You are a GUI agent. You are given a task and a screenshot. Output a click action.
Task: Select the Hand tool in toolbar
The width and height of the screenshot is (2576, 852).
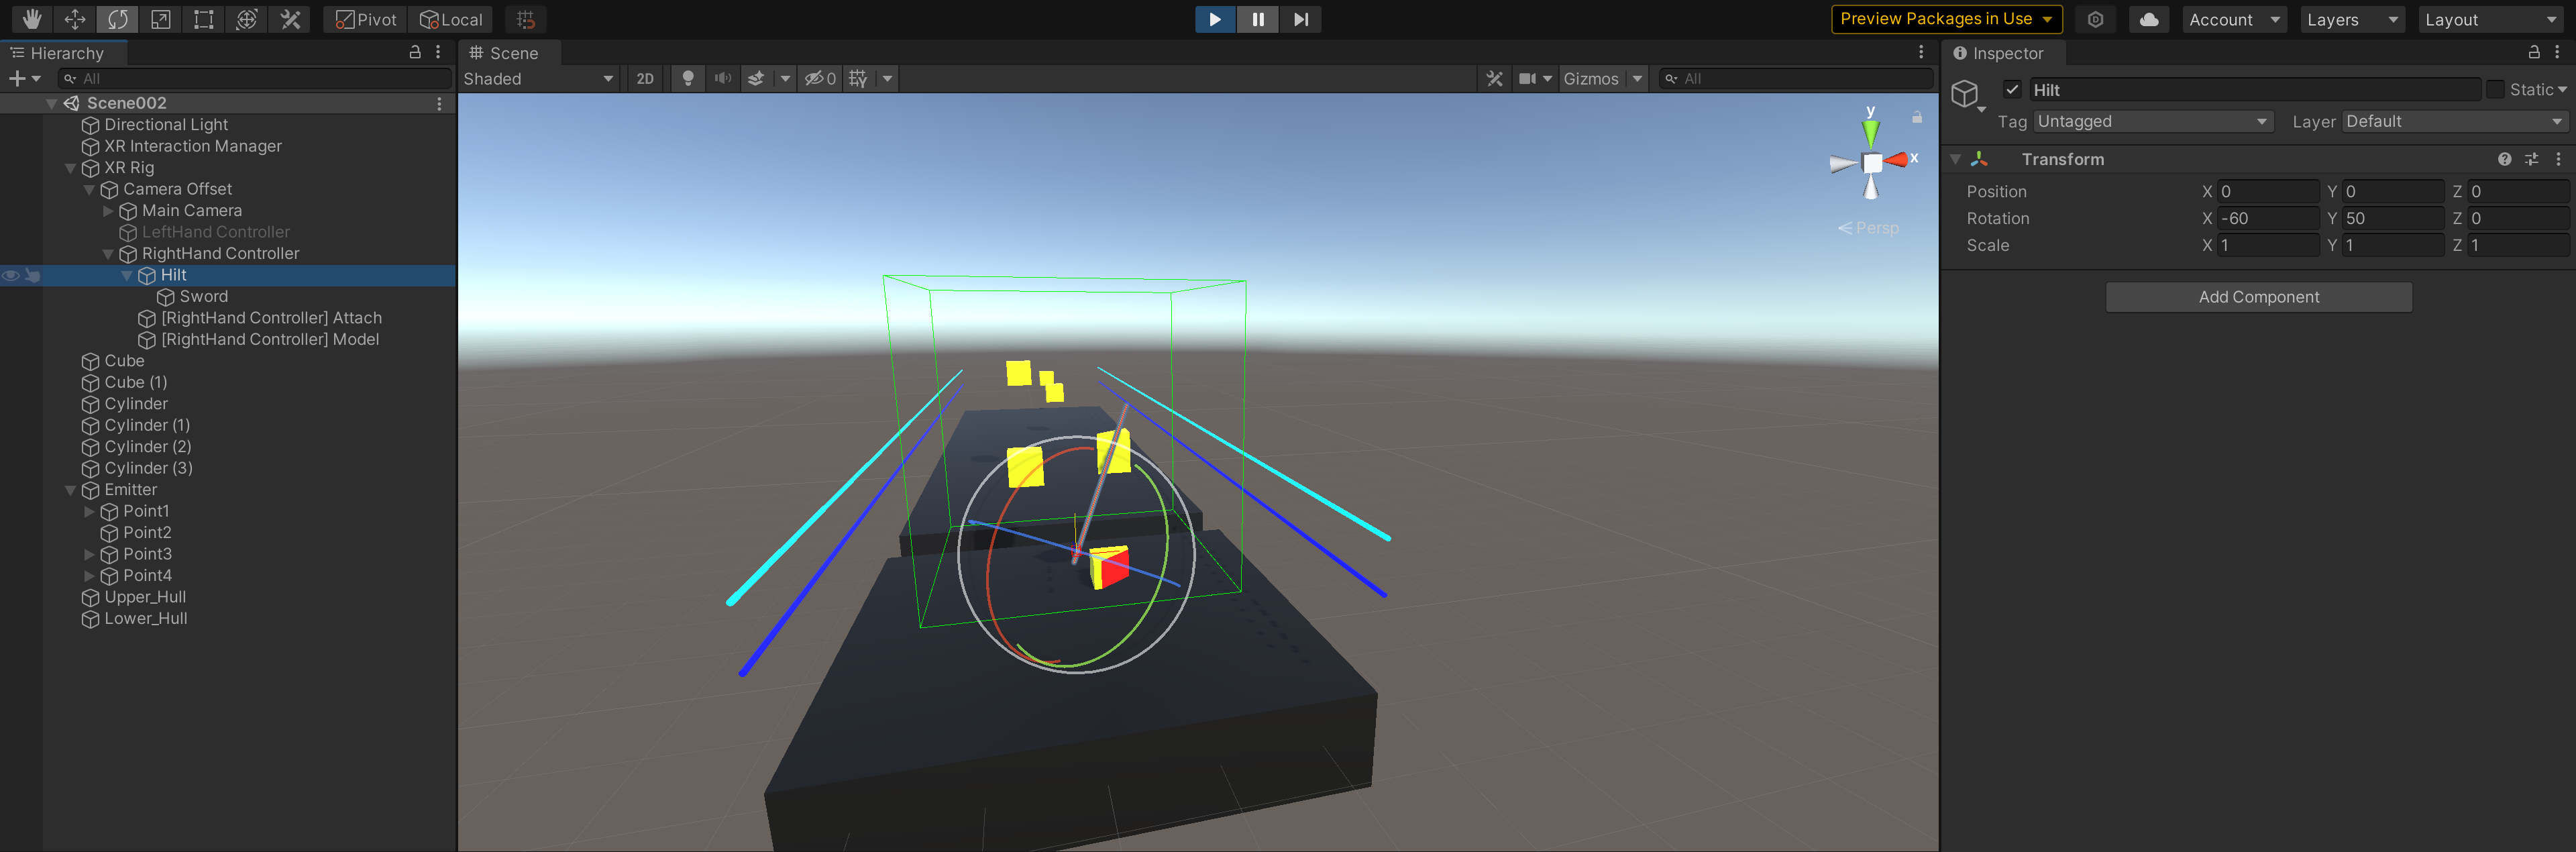coord(32,19)
